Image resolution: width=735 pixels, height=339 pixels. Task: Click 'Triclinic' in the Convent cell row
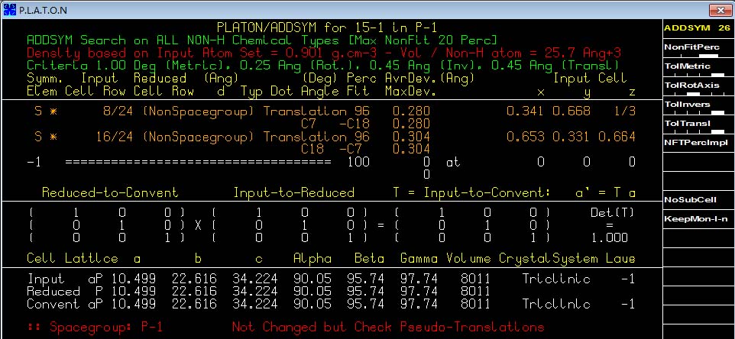point(556,305)
